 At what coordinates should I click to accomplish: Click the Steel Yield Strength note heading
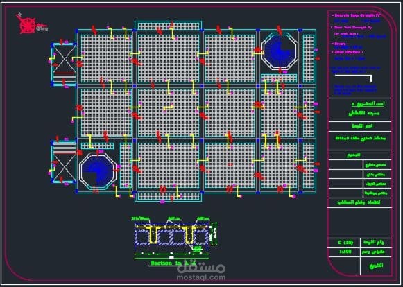[351, 28]
